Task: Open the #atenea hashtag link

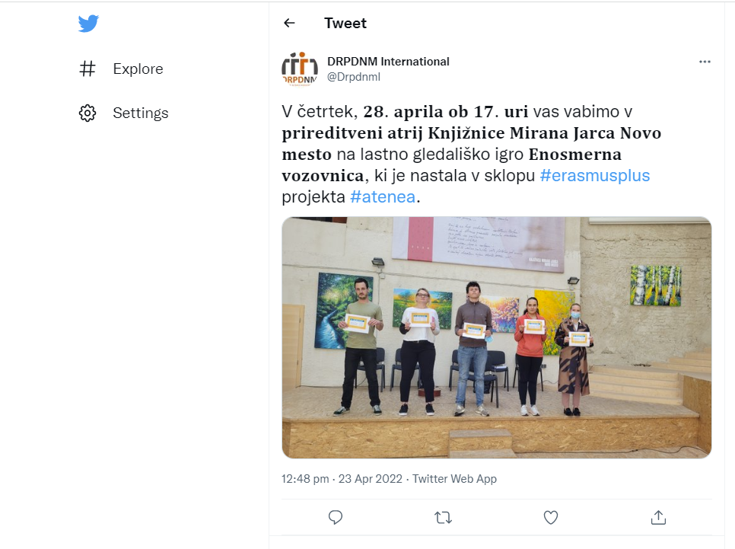Action: pyautogui.click(x=383, y=196)
